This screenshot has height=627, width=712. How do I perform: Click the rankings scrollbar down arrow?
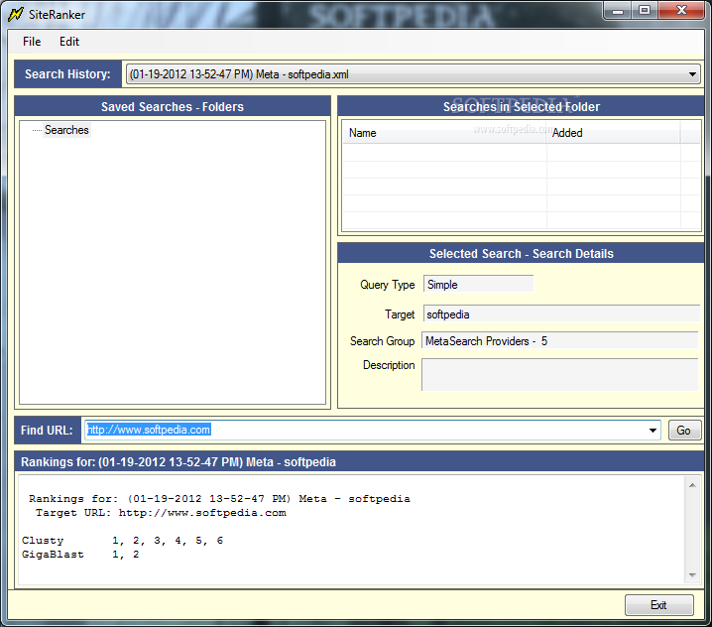coord(692,575)
